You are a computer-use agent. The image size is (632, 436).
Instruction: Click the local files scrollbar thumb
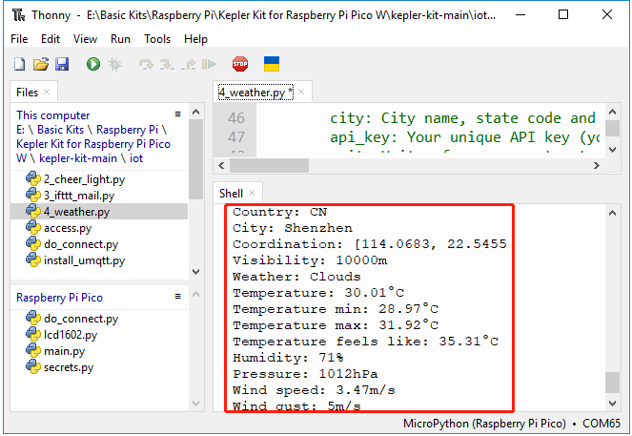(x=195, y=159)
